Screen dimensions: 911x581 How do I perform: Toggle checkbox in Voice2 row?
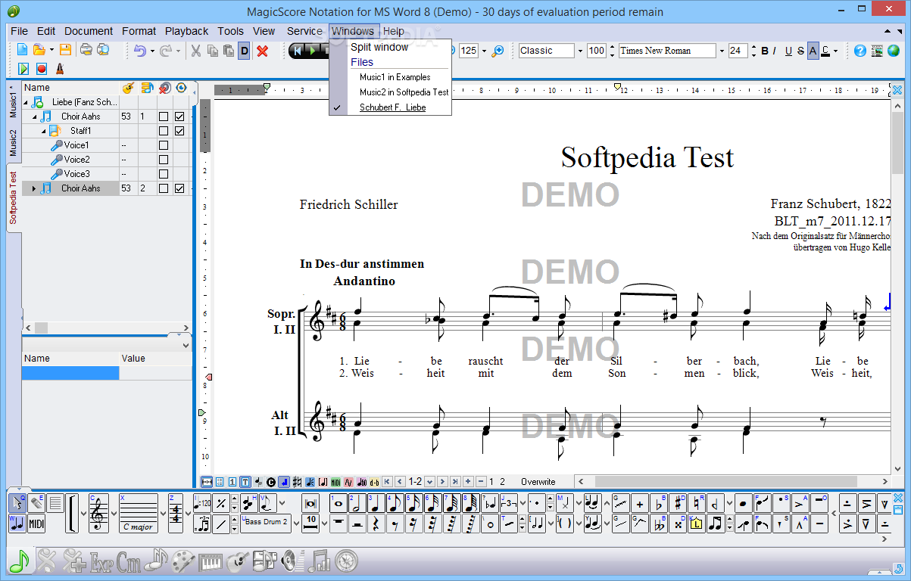coord(163,160)
